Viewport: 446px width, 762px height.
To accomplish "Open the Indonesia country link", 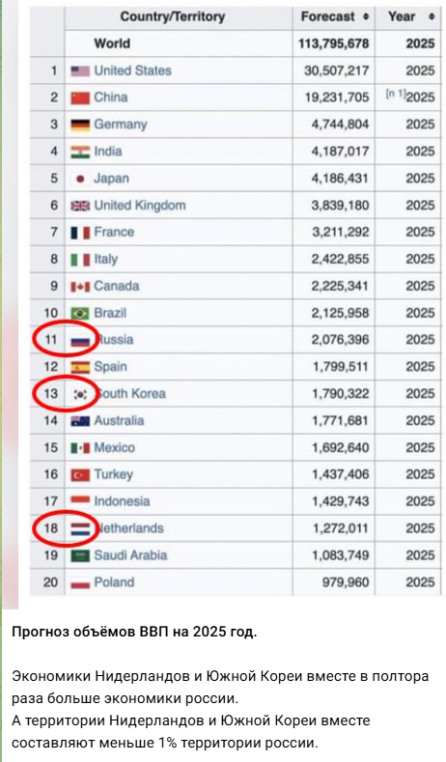I will 122,501.
